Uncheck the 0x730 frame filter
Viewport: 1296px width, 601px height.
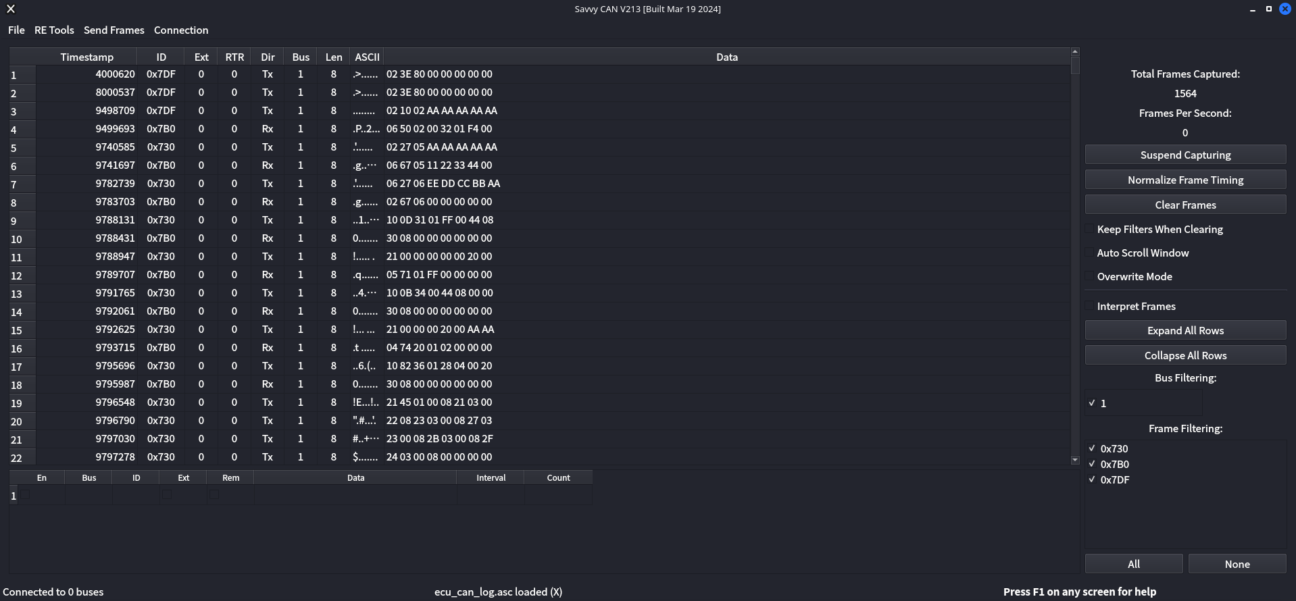[1092, 448]
